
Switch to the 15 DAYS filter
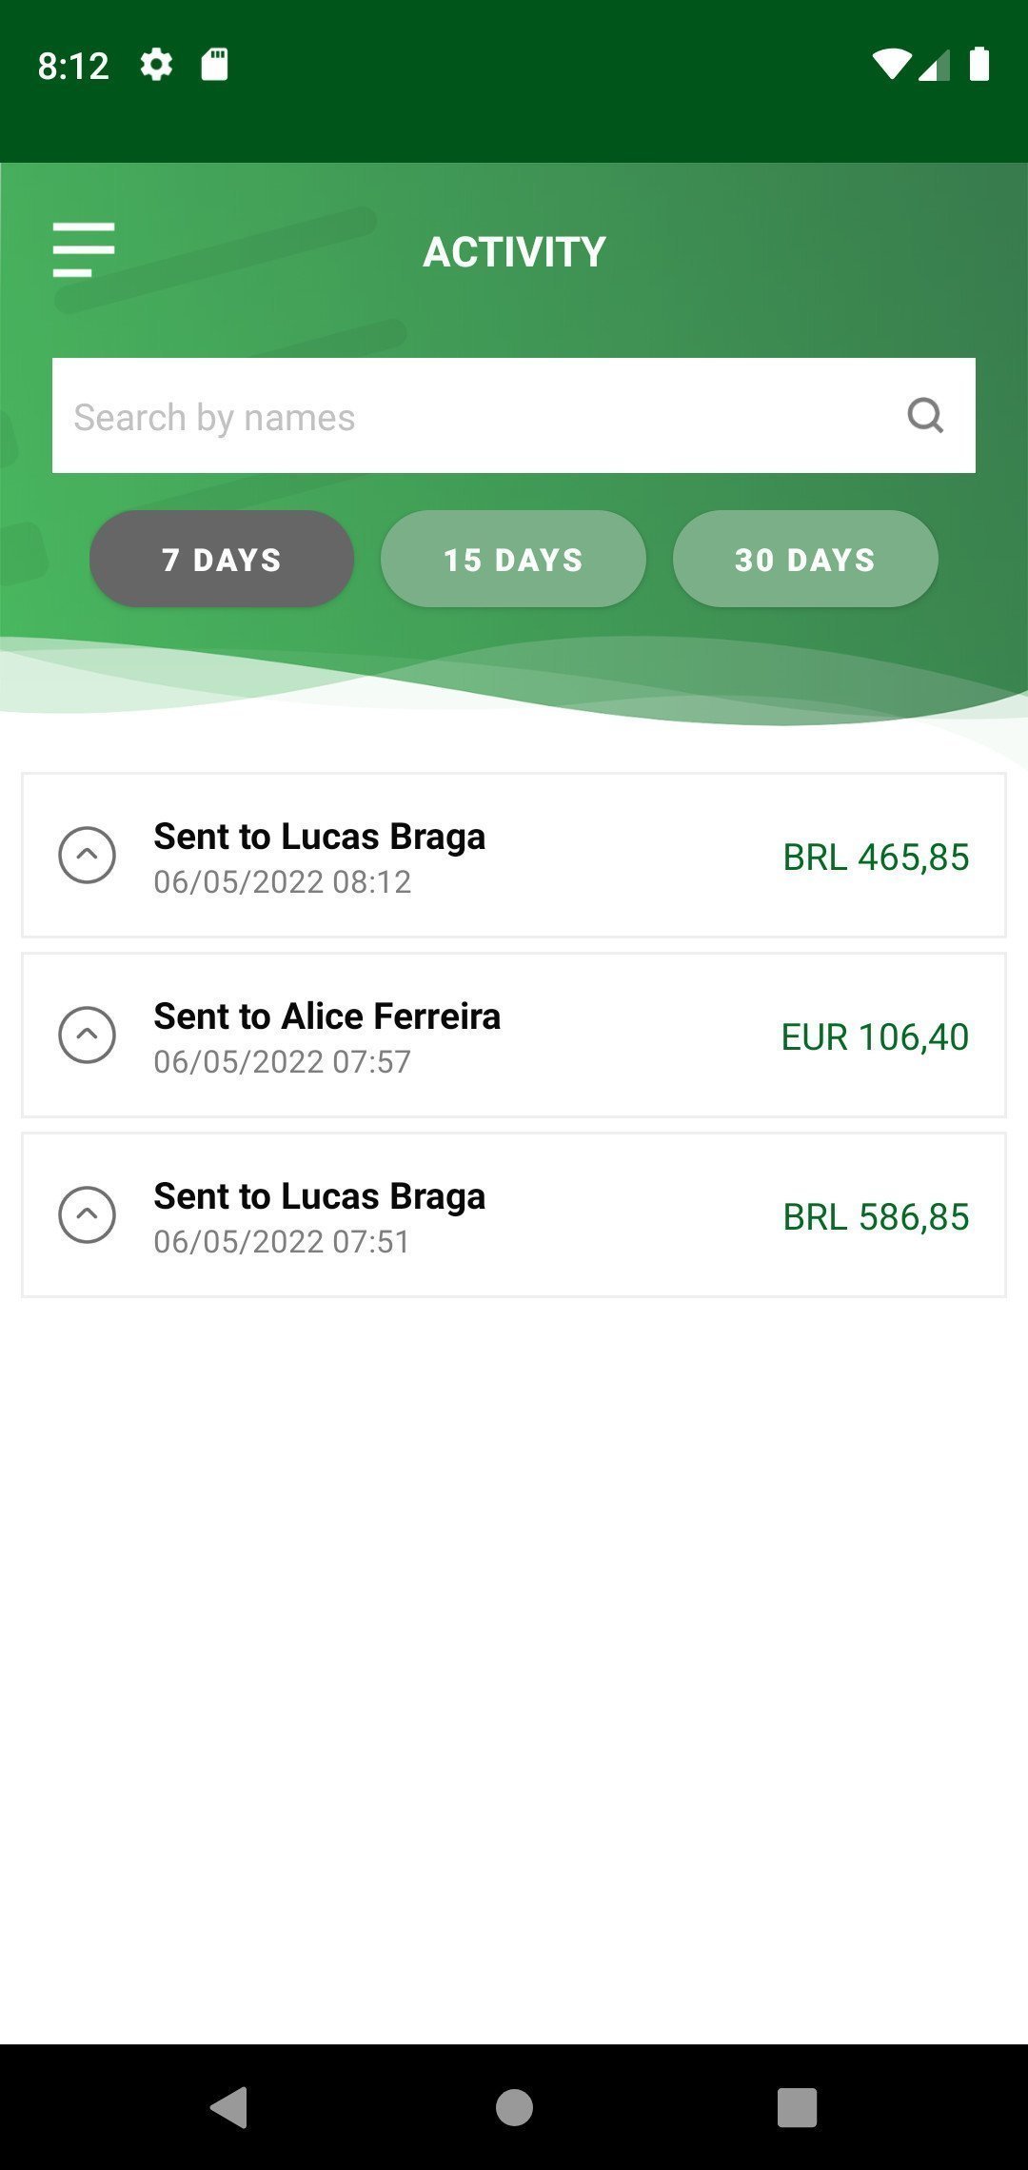tap(513, 559)
